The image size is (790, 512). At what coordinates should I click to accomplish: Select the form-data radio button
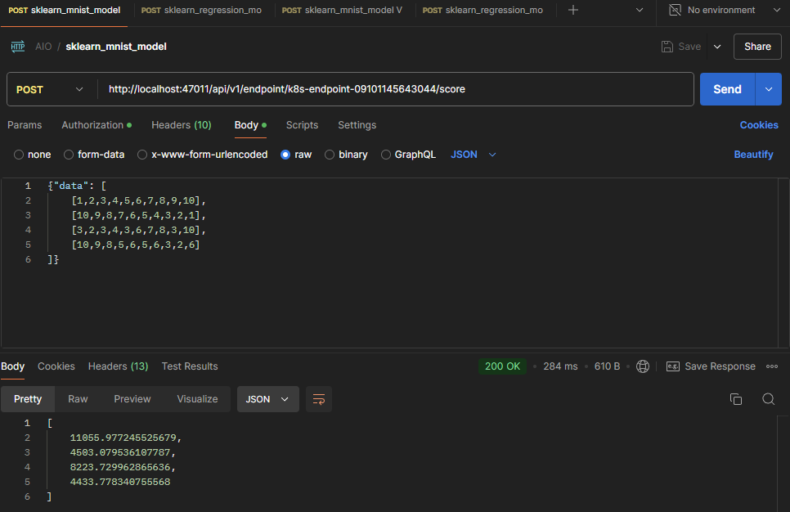(69, 155)
